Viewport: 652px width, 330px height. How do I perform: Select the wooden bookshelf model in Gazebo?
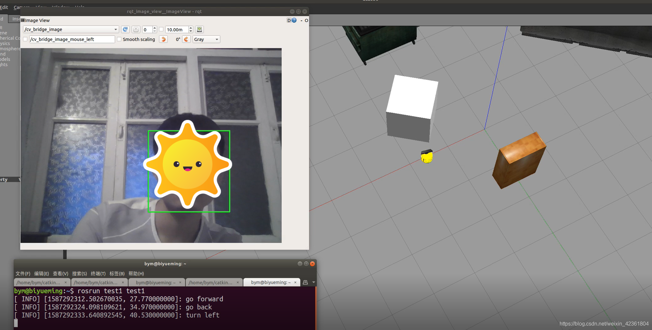coord(519,160)
